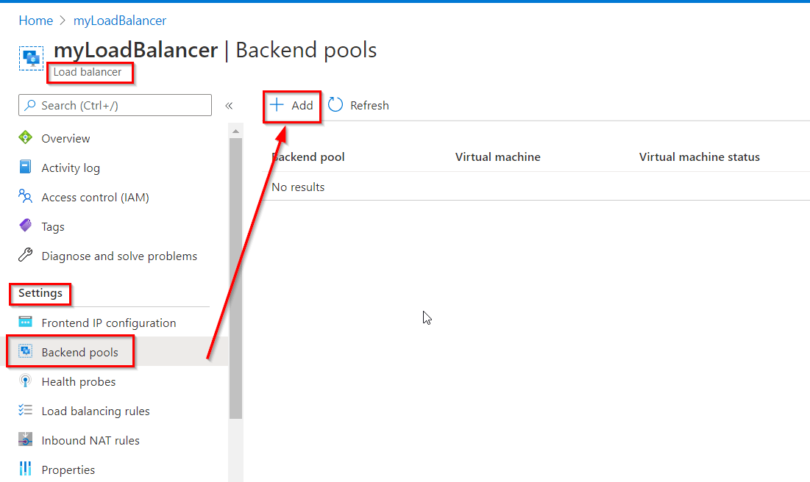Image resolution: width=810 pixels, height=482 pixels.
Task: Select the Properties icon
Action: 26,470
